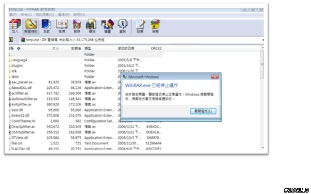Viewport: 311px width, 194px height.
Task: Click the 540,672 size value
Action: [x=52, y=127]
